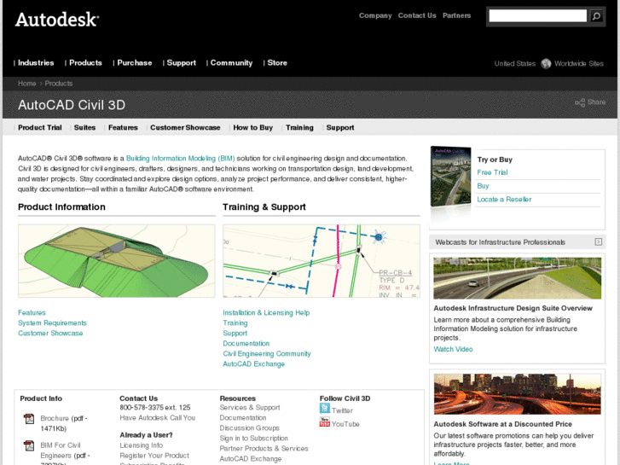The width and height of the screenshot is (620, 465).
Task: Click Discussion Groups link
Action: [x=250, y=428]
